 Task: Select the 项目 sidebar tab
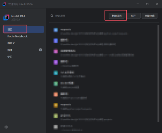[x=23, y=30]
